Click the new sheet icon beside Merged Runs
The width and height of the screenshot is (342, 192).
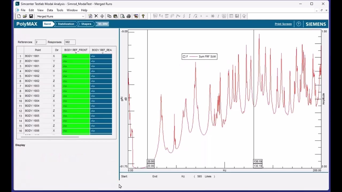(90, 16)
